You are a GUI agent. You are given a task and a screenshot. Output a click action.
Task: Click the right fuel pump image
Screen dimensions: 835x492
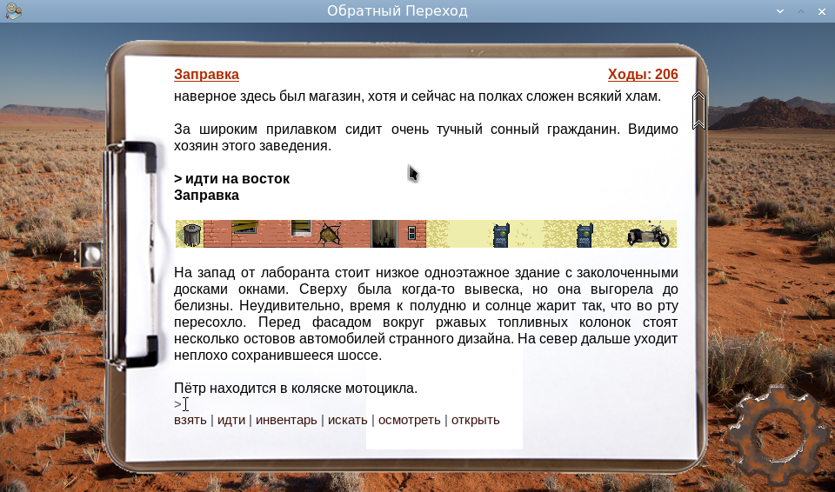point(584,234)
